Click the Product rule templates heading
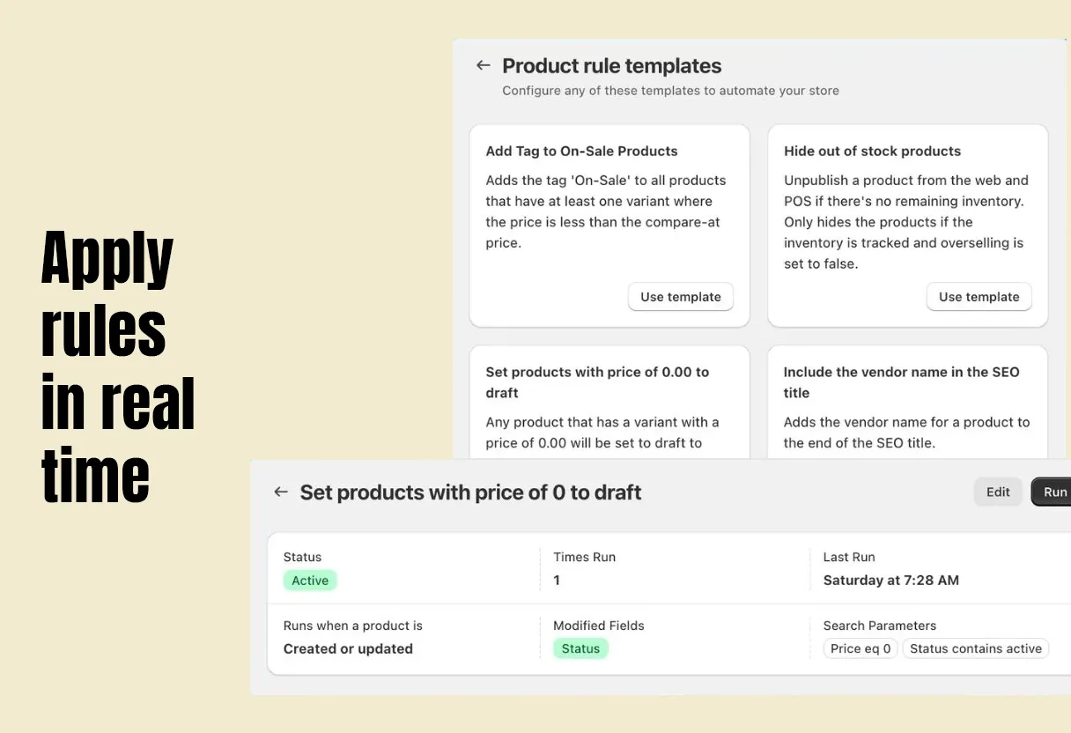Image resolution: width=1071 pixels, height=733 pixels. 611,66
